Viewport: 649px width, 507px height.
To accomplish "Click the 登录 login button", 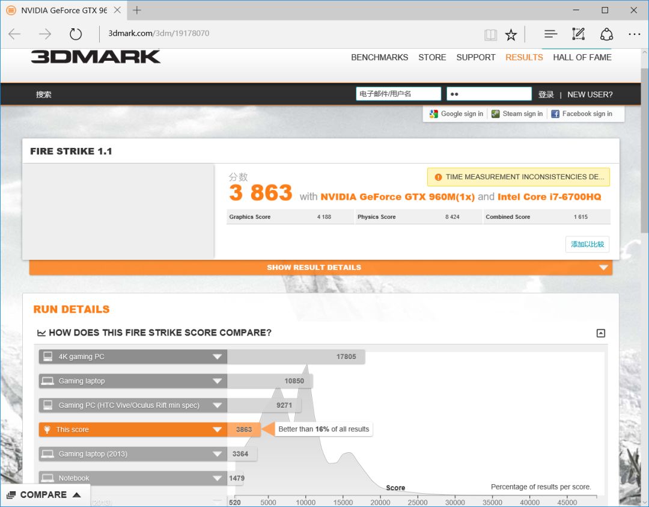I will click(x=546, y=94).
